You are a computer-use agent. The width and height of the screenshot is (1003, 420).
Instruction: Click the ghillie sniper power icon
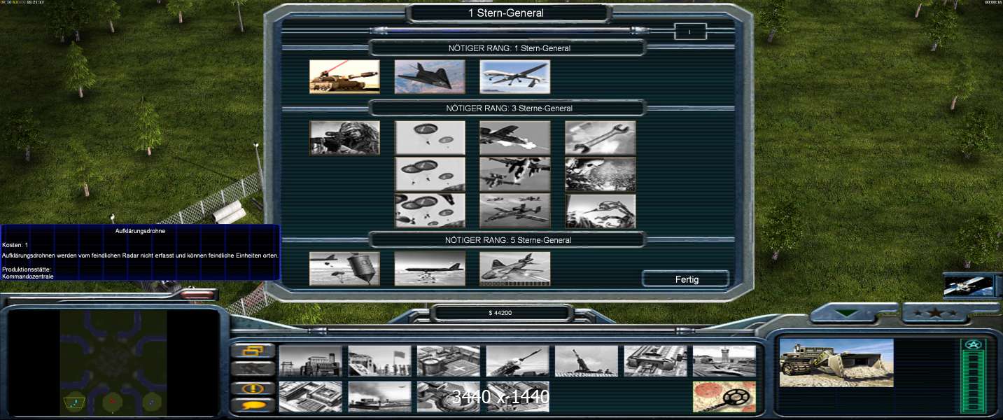pyautogui.click(x=344, y=137)
